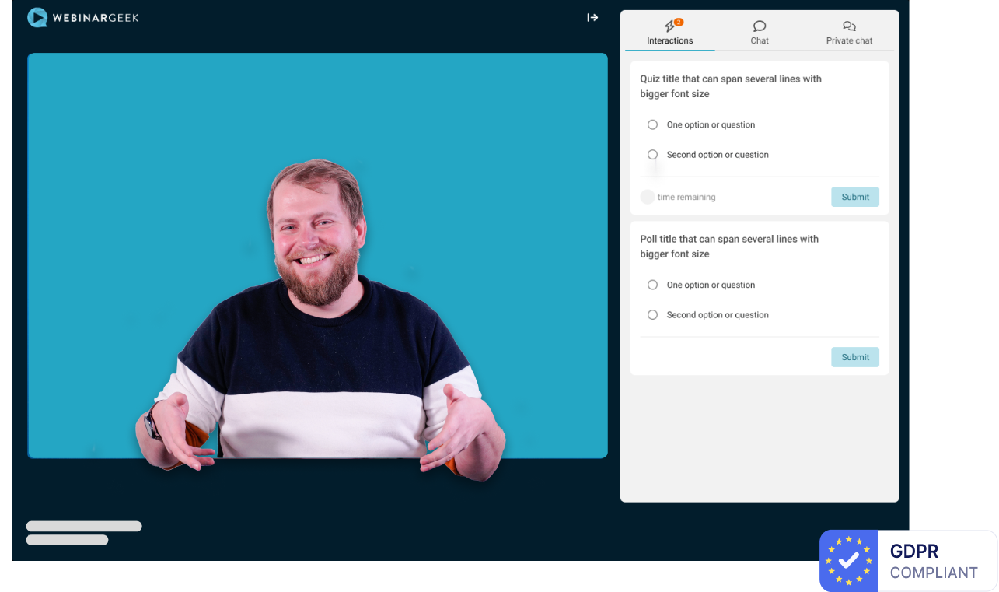The height and width of the screenshot is (592, 999).
Task: Click the orange notification badge showing 2
Action: pyautogui.click(x=678, y=22)
